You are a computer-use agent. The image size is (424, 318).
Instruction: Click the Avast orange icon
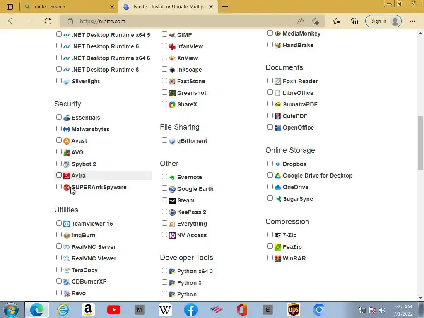tap(67, 141)
